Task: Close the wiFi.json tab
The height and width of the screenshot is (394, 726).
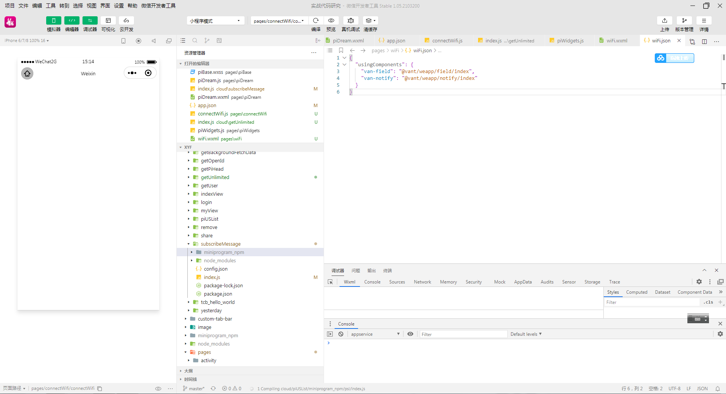Action: point(679,40)
